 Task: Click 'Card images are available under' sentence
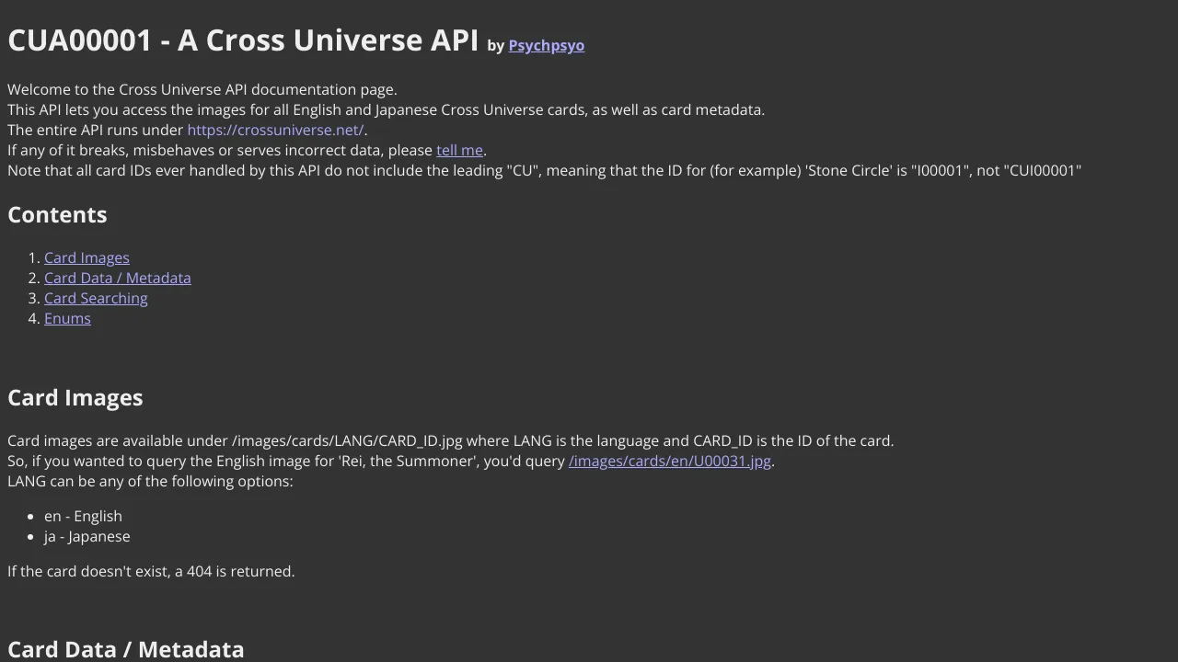click(451, 440)
